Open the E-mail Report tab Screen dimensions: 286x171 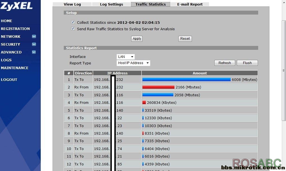click(190, 4)
